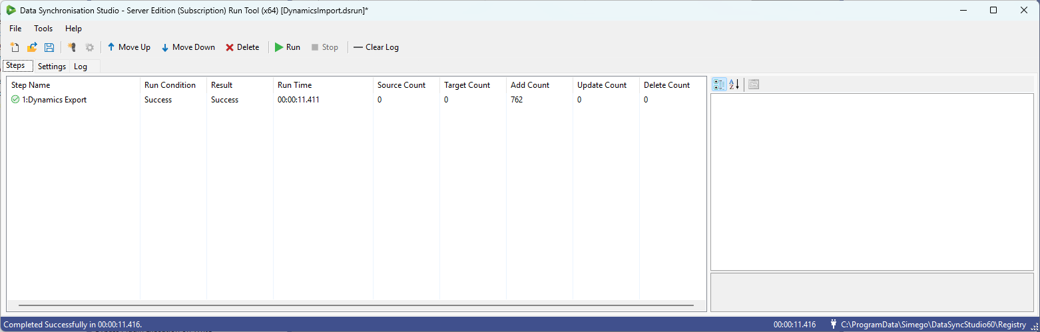The width and height of the screenshot is (1040, 332).
Task: Open Property Pages icon in property grid
Action: point(754,84)
